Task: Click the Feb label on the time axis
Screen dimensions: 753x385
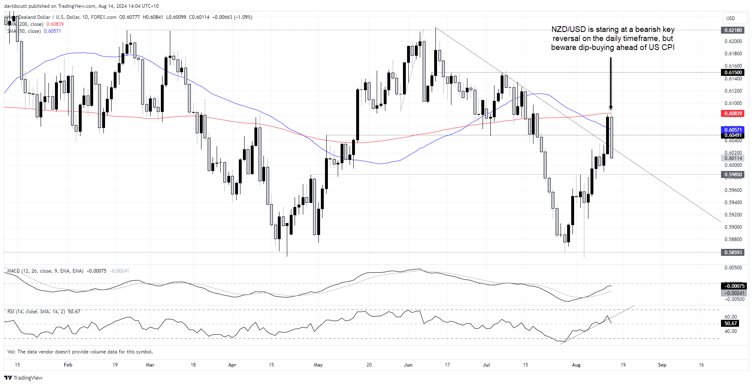Action: coord(68,365)
